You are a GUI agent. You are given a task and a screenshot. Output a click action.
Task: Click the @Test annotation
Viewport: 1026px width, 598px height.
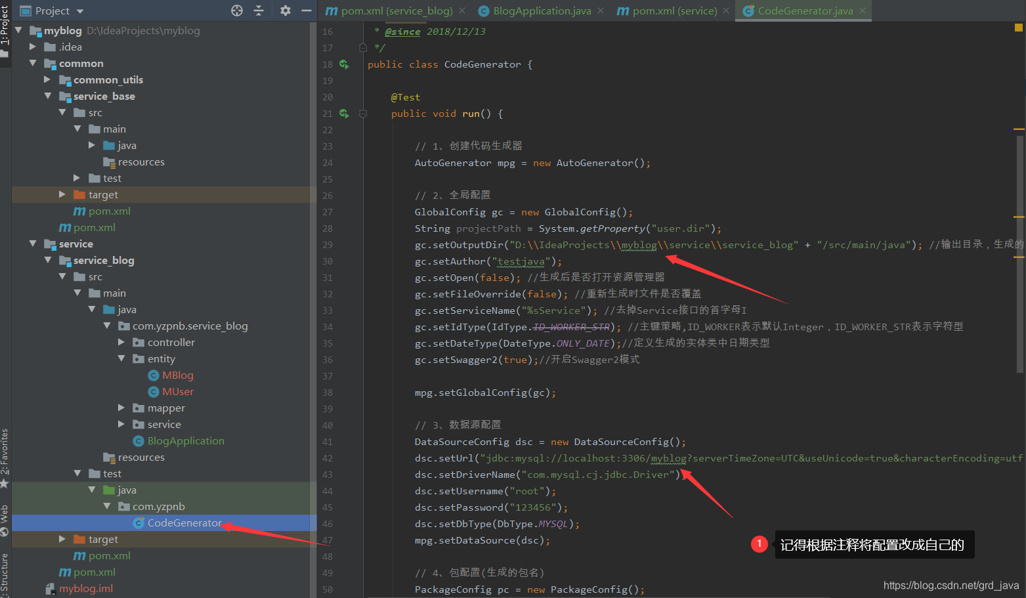click(406, 97)
